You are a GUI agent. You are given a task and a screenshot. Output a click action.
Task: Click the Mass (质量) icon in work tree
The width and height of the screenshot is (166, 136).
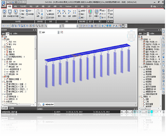[x=5, y=77]
